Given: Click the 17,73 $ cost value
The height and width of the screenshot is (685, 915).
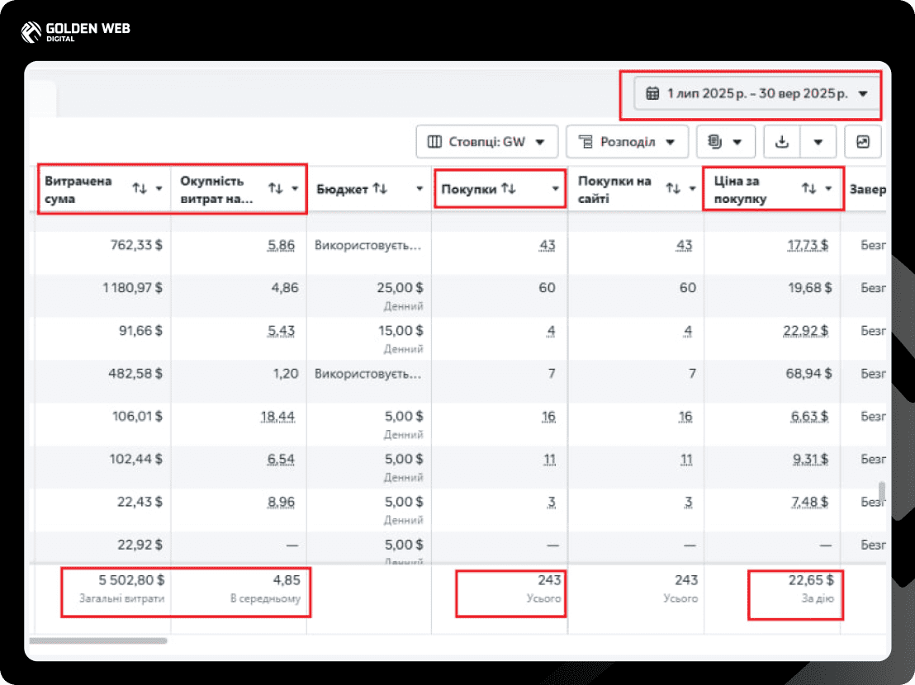Looking at the screenshot, I should (808, 245).
